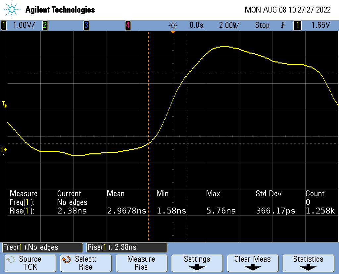Click the Stop acquisition status
This screenshot has width=339, height=274.
coord(262,25)
